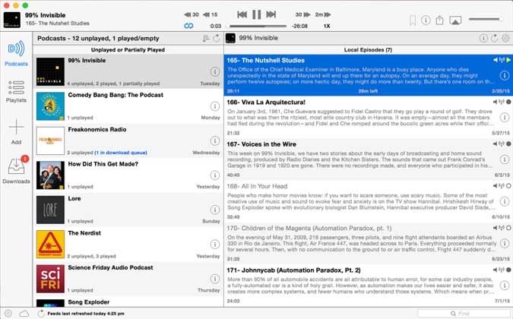
Task: Show info for episode 167 Voices in the Wire
Action: point(504,159)
